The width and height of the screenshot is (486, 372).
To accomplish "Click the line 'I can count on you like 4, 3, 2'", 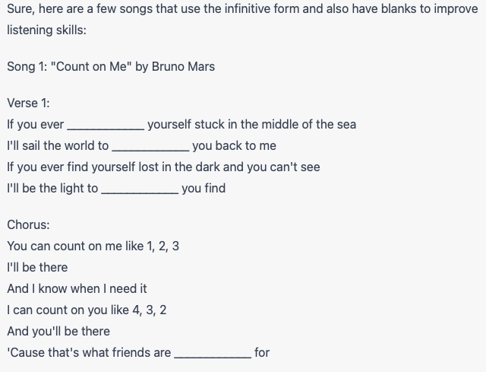I will [x=87, y=310].
